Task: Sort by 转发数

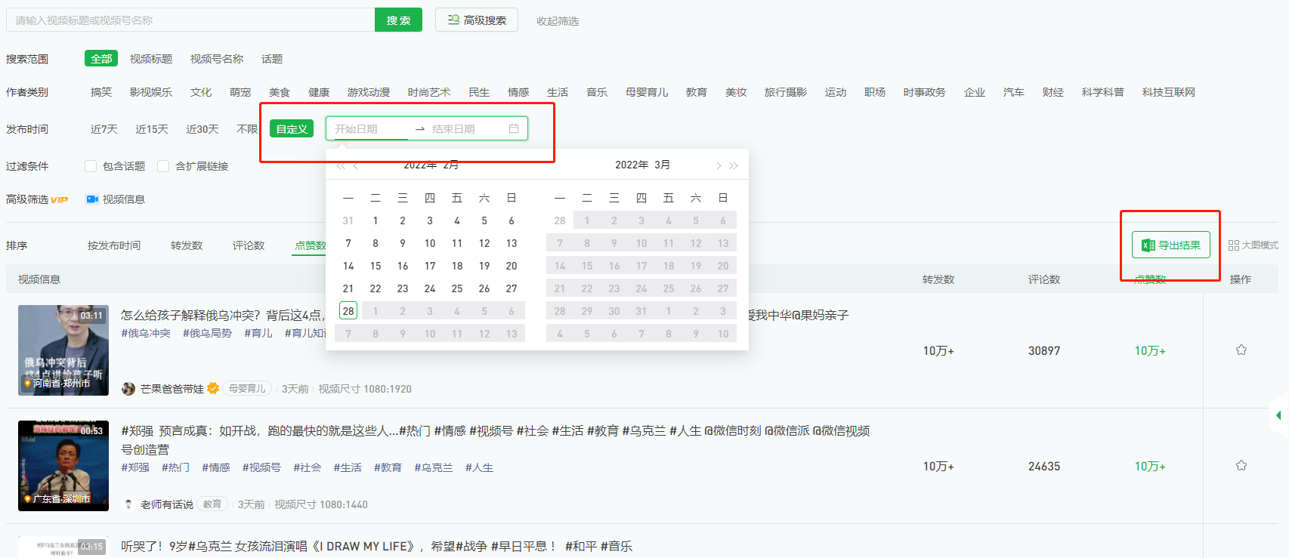Action: 187,245
